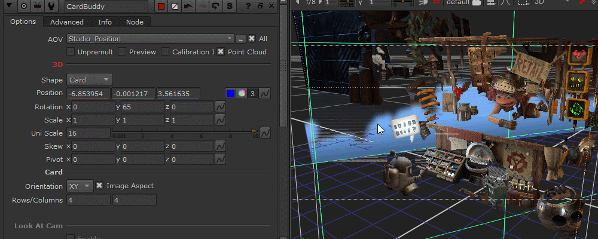Increase viewer f-stop with right arrow
The image size is (598, 239).
tap(320, 2)
